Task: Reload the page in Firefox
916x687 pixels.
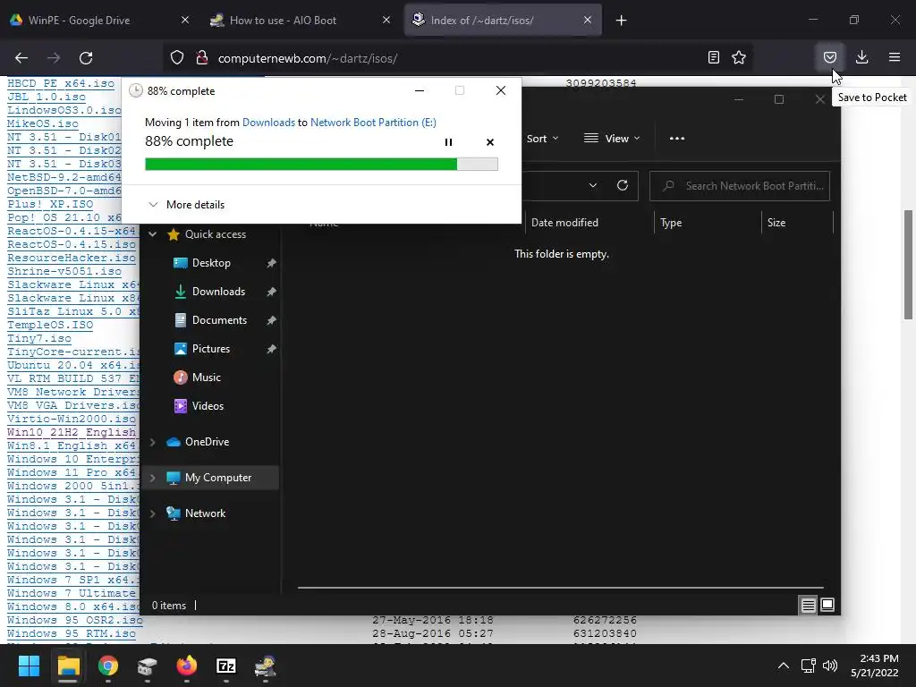Action: [x=86, y=58]
